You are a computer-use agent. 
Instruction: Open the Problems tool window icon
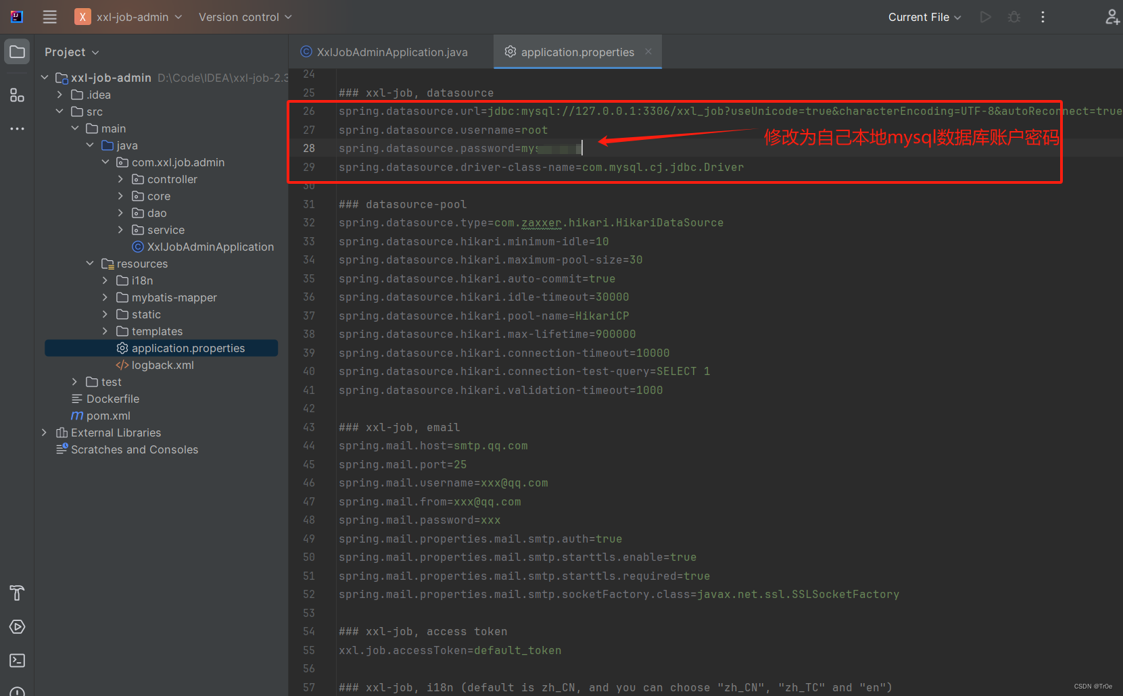click(x=17, y=691)
